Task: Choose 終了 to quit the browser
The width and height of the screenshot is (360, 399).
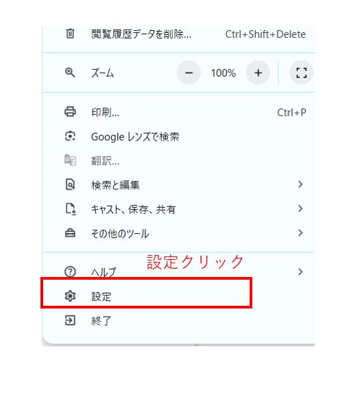Action: tap(178, 320)
